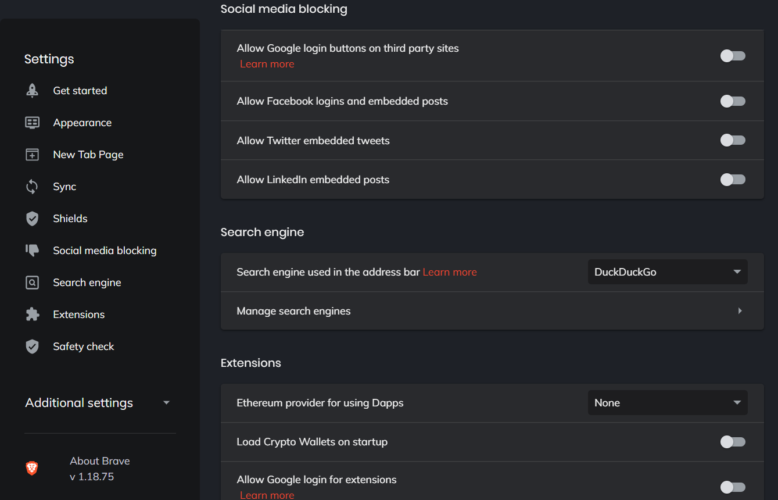Enable Google login buttons on third party sites

coord(732,56)
